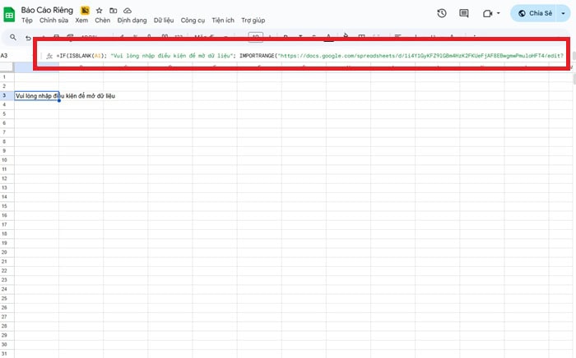This screenshot has width=576, height=358.
Task: Open the comments panel icon
Action: (464, 13)
